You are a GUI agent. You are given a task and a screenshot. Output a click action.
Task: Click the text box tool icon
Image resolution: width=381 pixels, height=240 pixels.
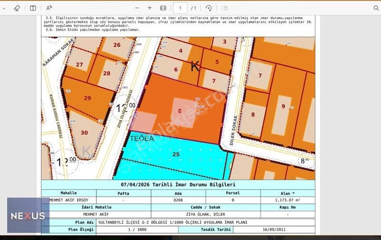[x=33, y=8]
